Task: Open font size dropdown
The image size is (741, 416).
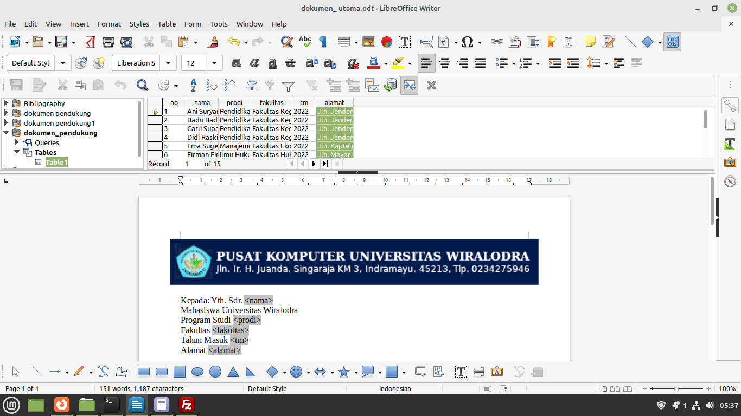Action: pos(215,63)
